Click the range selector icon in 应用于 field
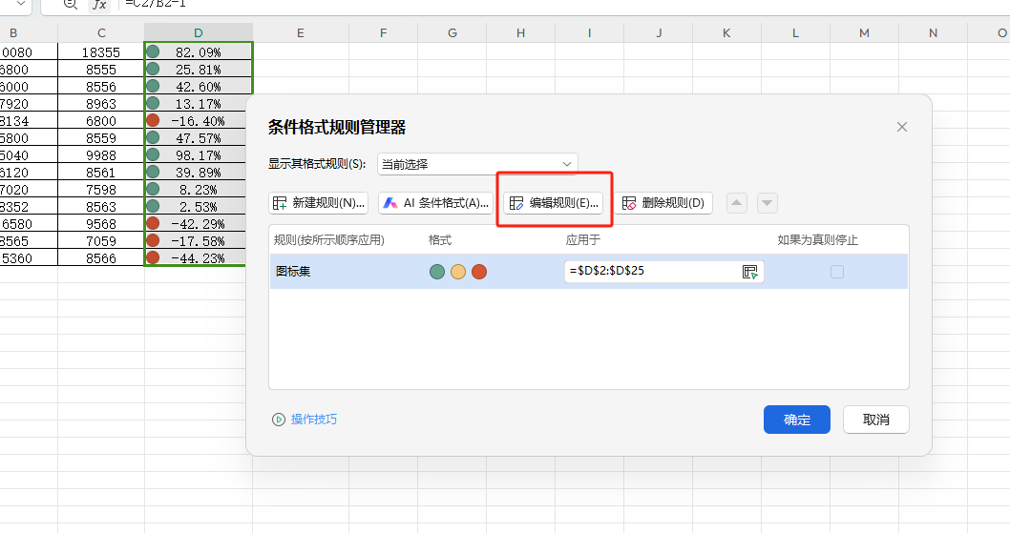The width and height of the screenshot is (1010, 533). [x=749, y=272]
